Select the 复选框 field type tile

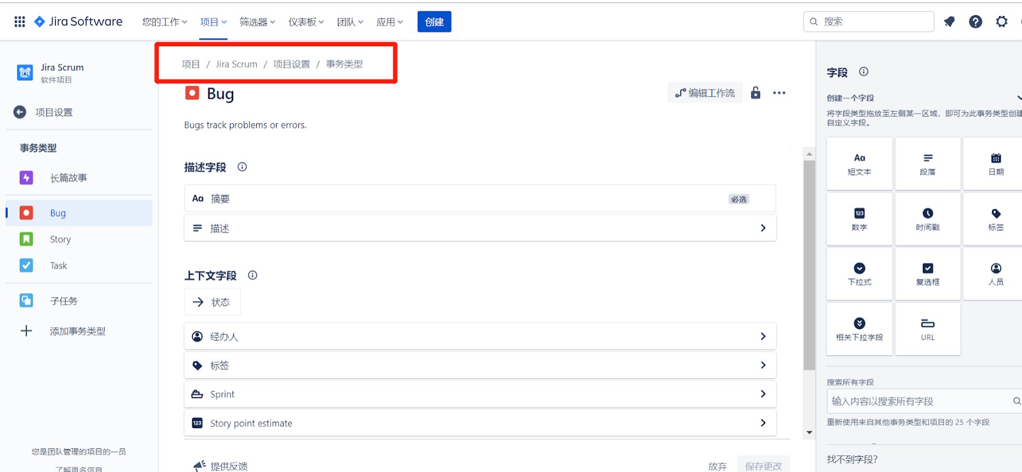tap(927, 274)
